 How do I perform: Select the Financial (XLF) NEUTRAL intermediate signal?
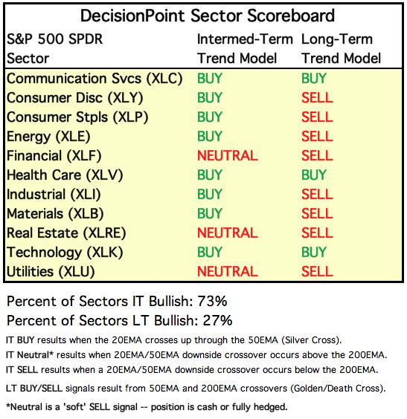(x=228, y=156)
